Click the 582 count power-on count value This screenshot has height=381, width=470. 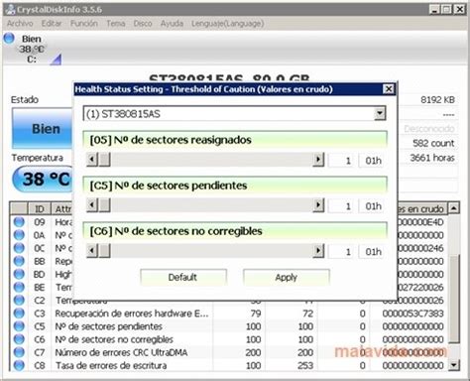point(433,144)
